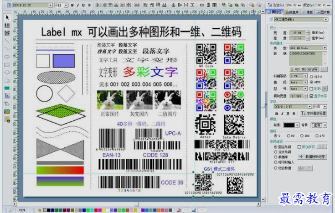Toggle the 显示字符 show characters checkbox

[311, 96]
